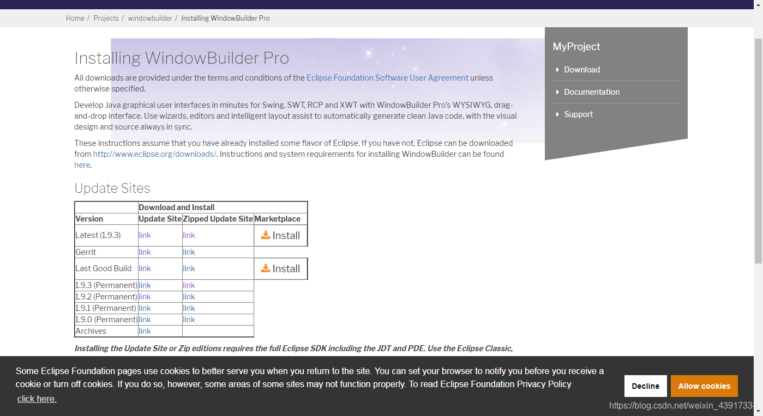
Task: Open Zipped Update Site link for Gerrit
Action: pyautogui.click(x=189, y=252)
